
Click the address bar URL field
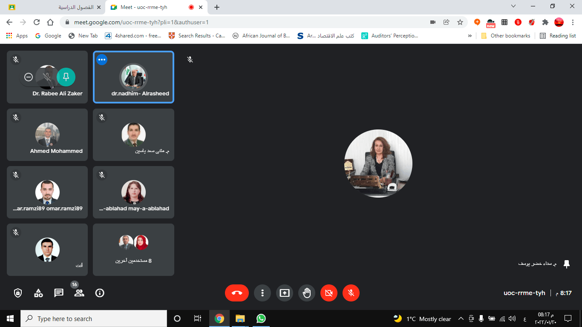[247, 22]
